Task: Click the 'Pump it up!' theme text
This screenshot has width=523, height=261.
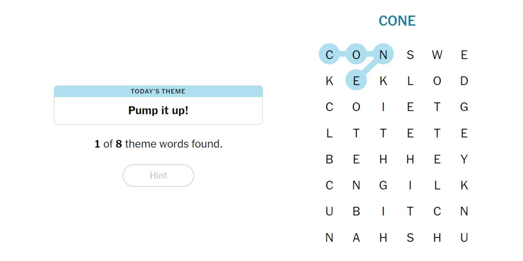Action: tap(158, 110)
